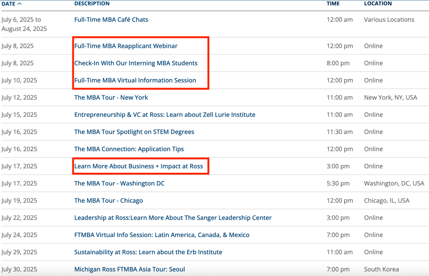The height and width of the screenshot is (276, 429).
Task: Open The MBA Tour - Chicago event
Action: tap(108, 201)
